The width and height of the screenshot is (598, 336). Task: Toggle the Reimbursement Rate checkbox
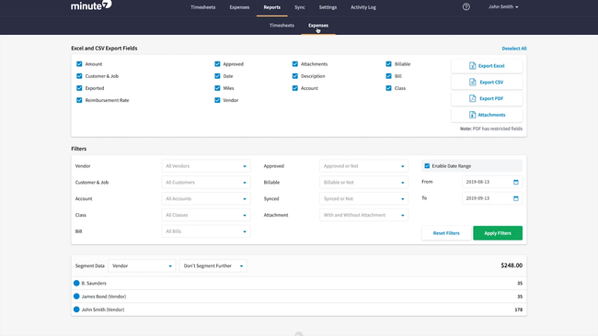(x=79, y=100)
